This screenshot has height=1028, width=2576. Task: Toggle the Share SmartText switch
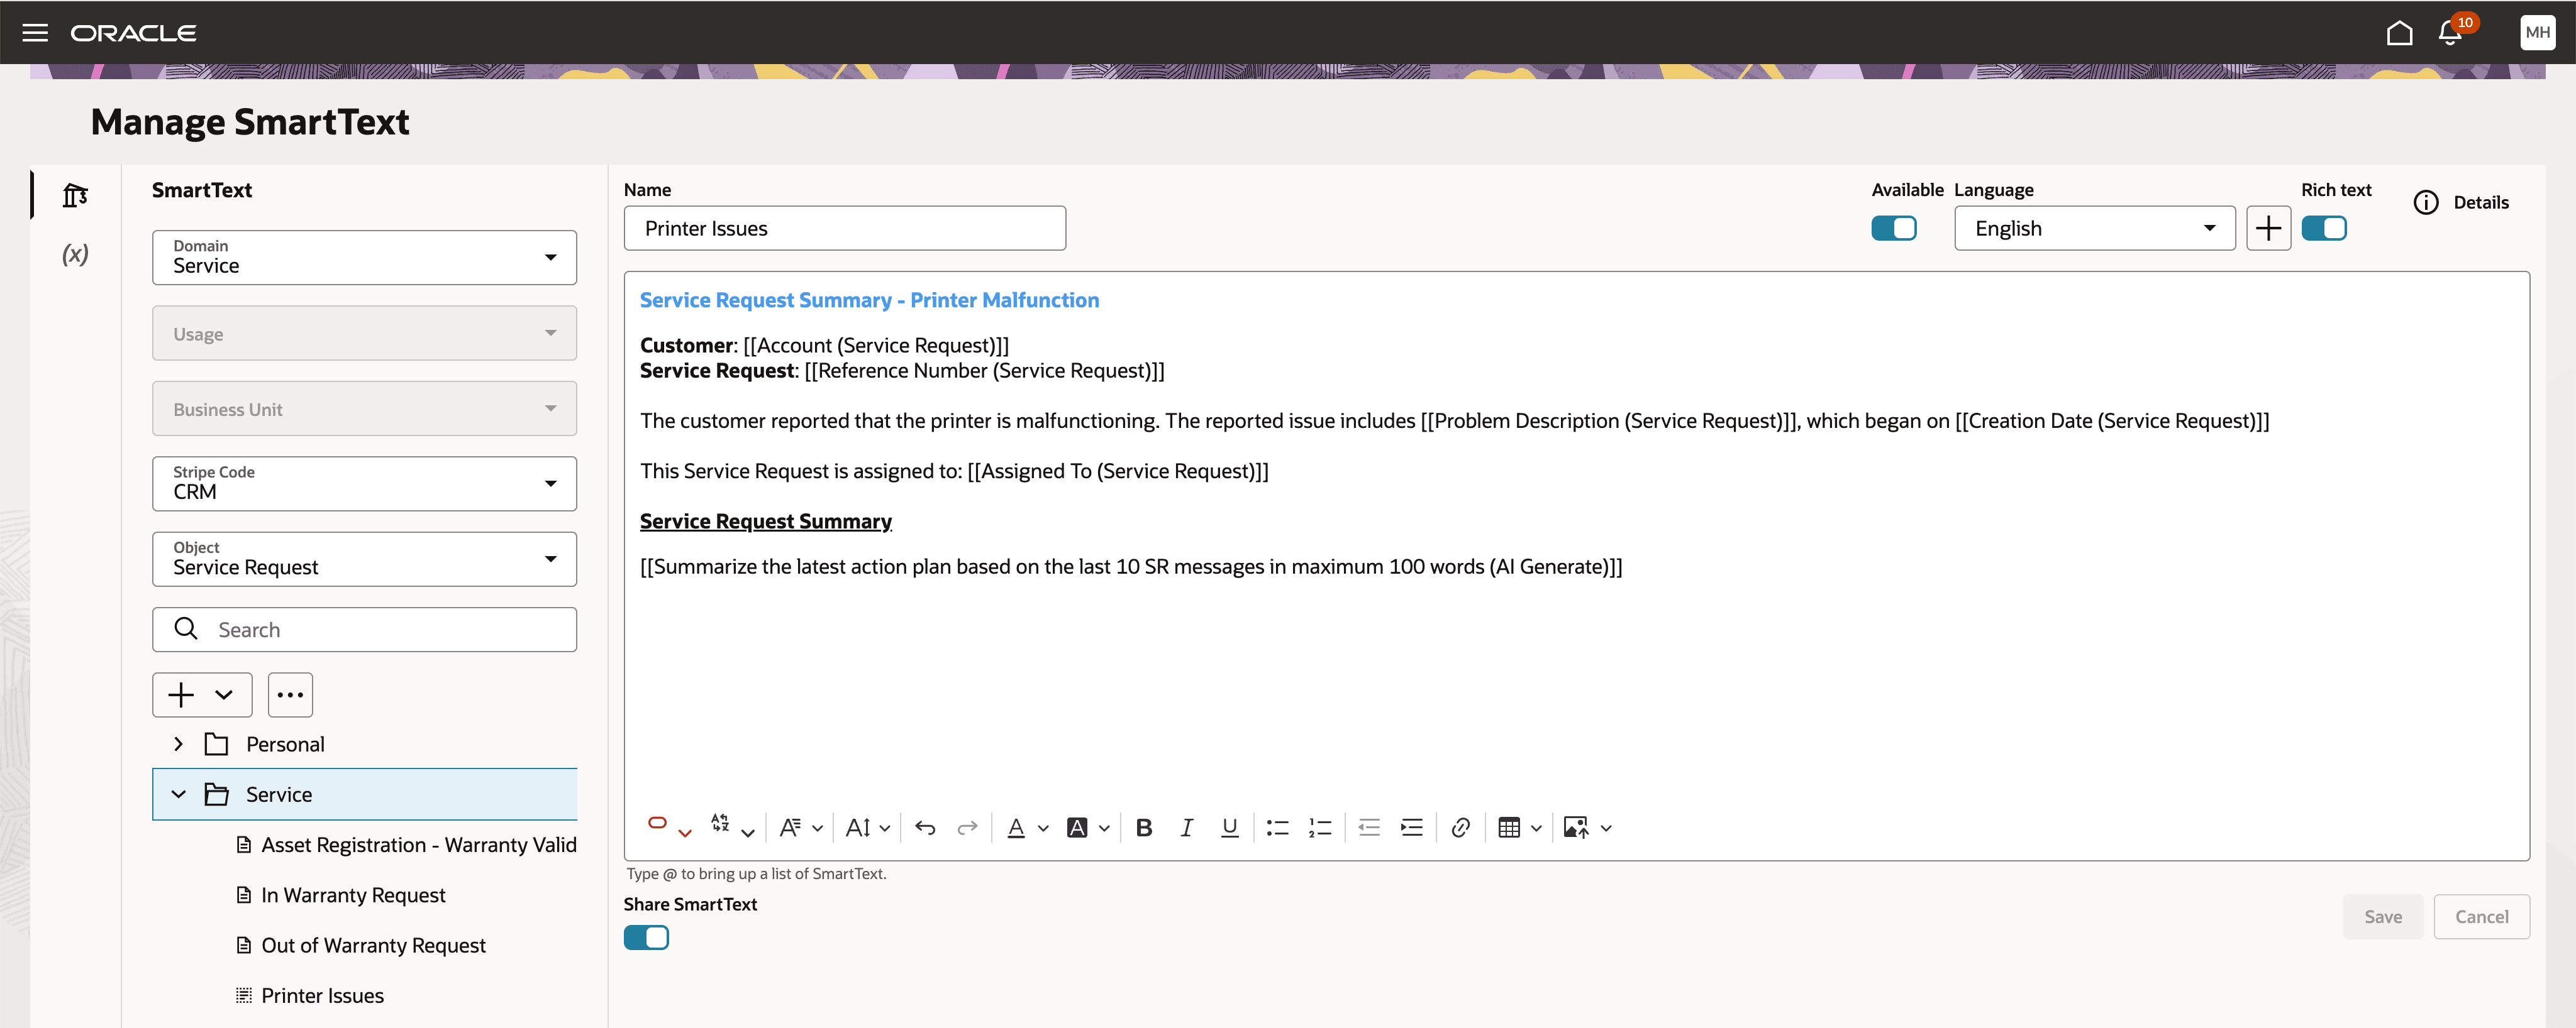(x=646, y=938)
